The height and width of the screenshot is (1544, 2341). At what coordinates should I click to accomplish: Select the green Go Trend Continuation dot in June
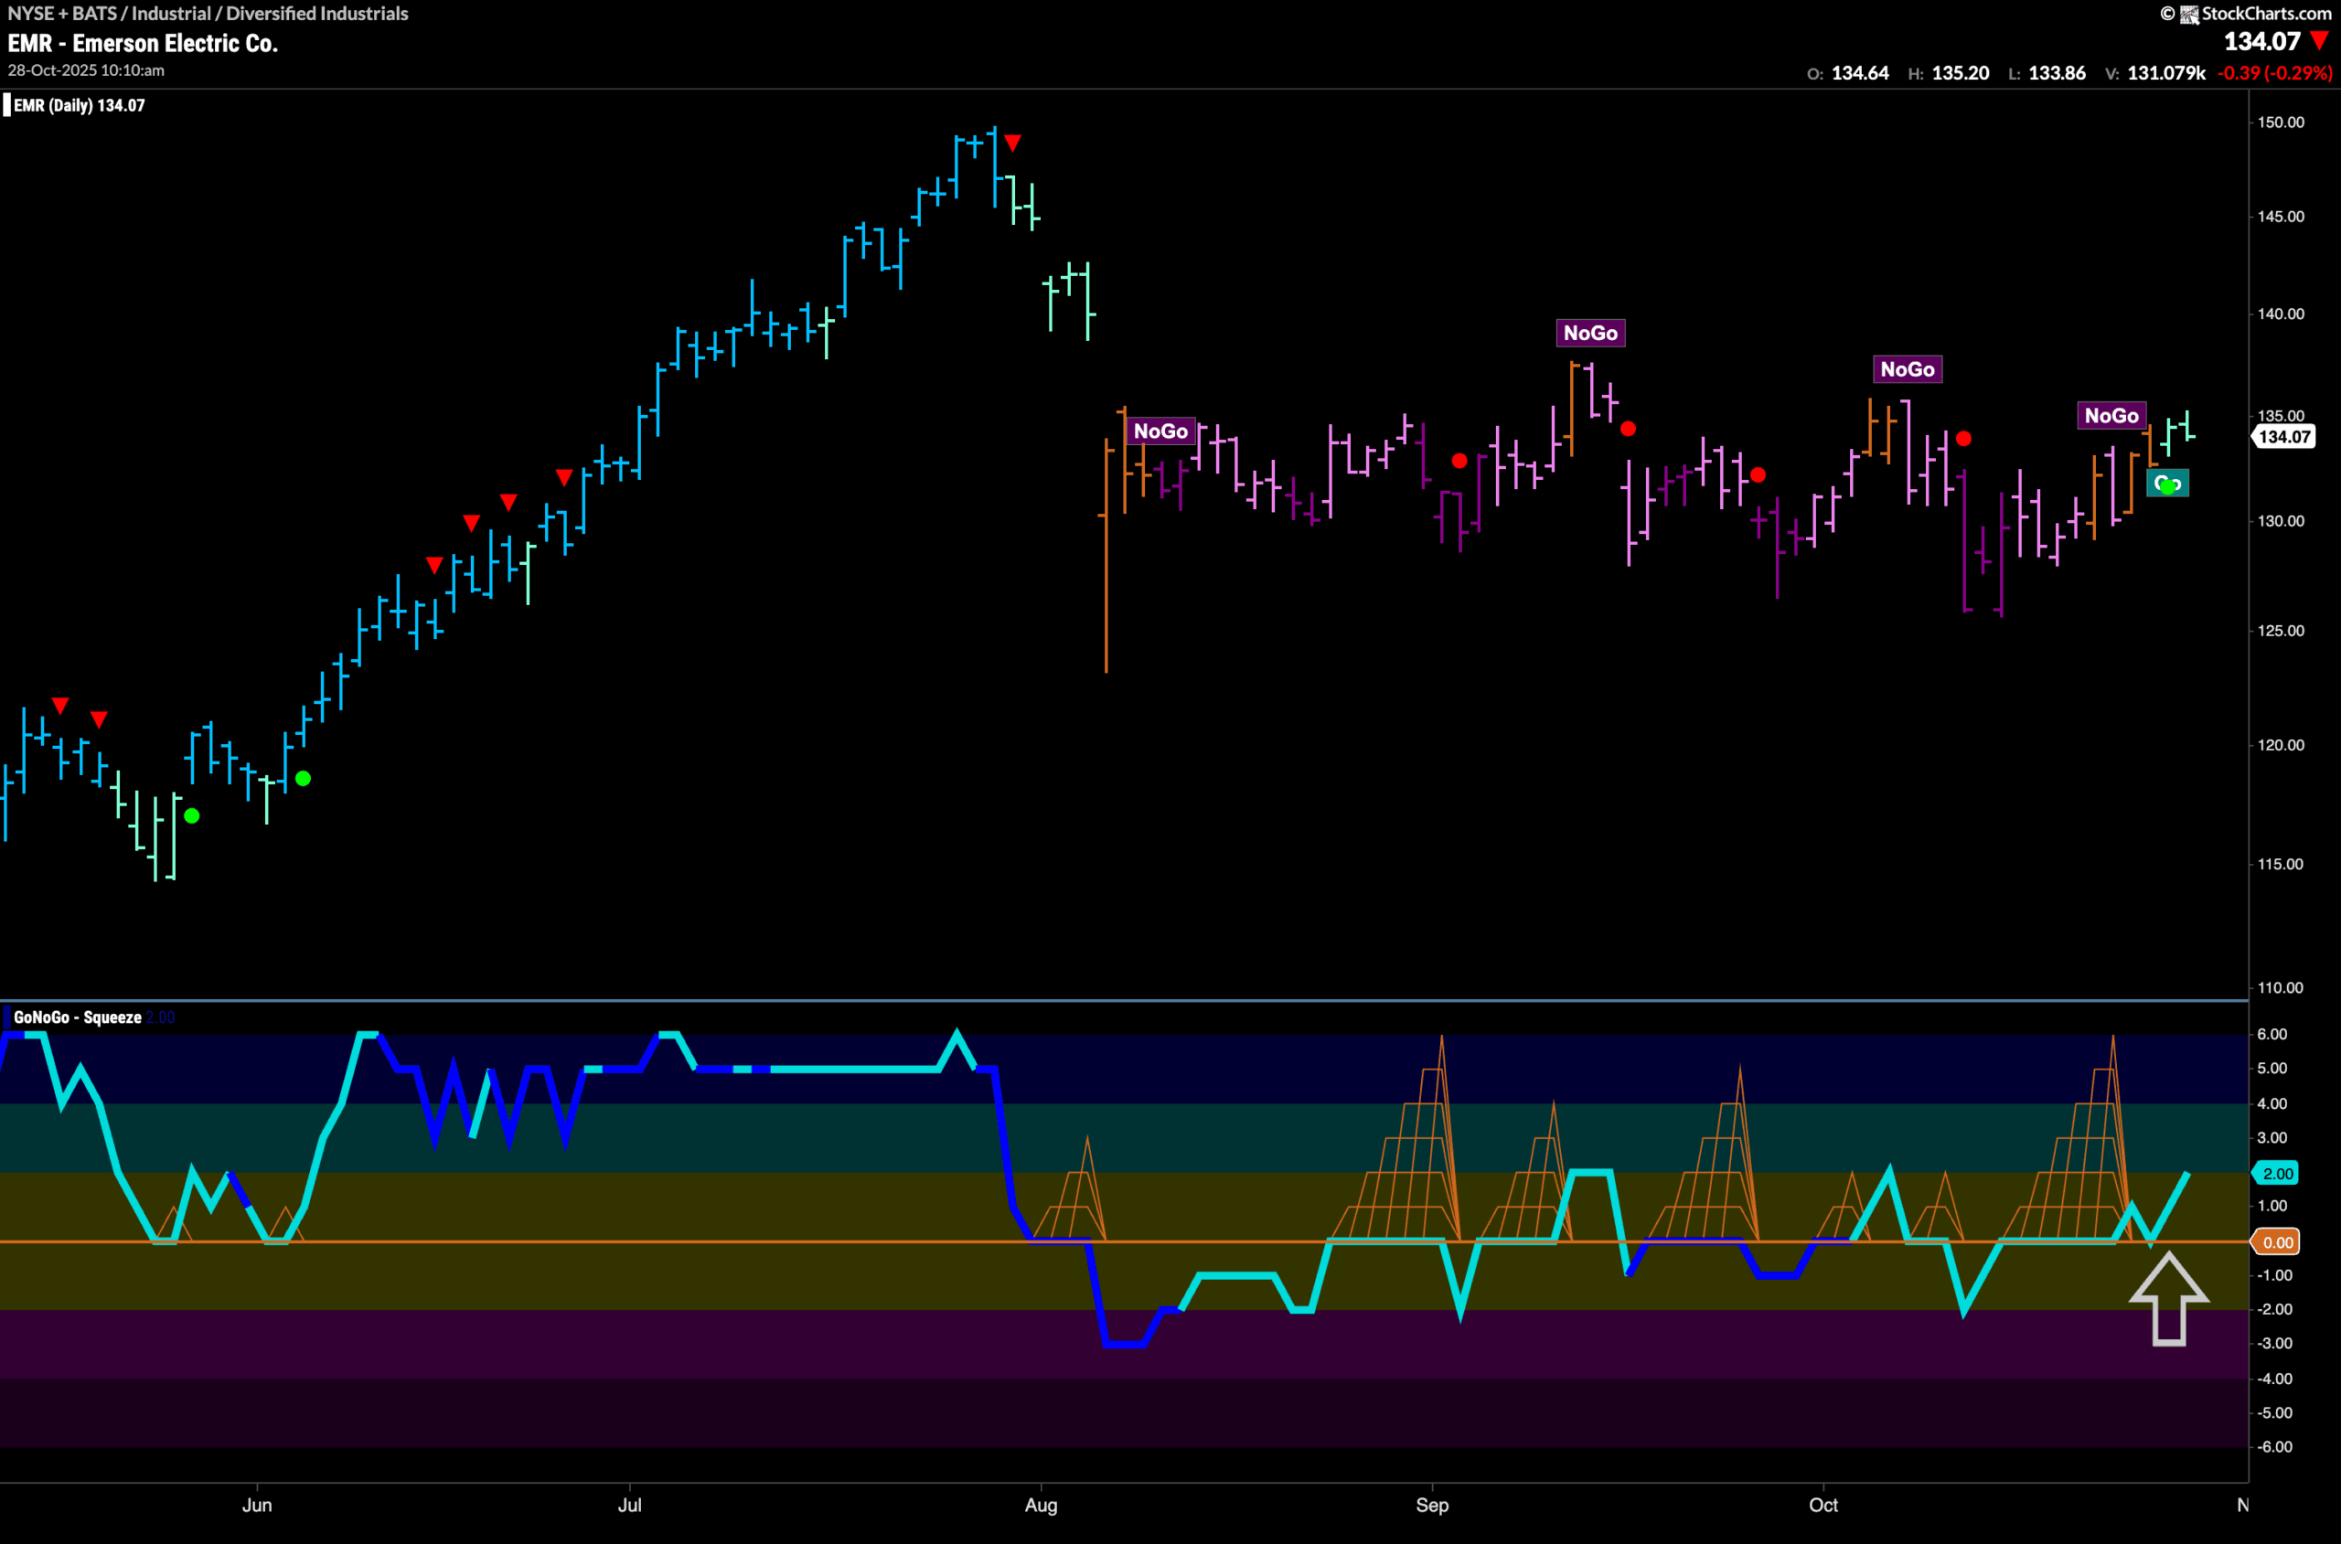click(304, 778)
